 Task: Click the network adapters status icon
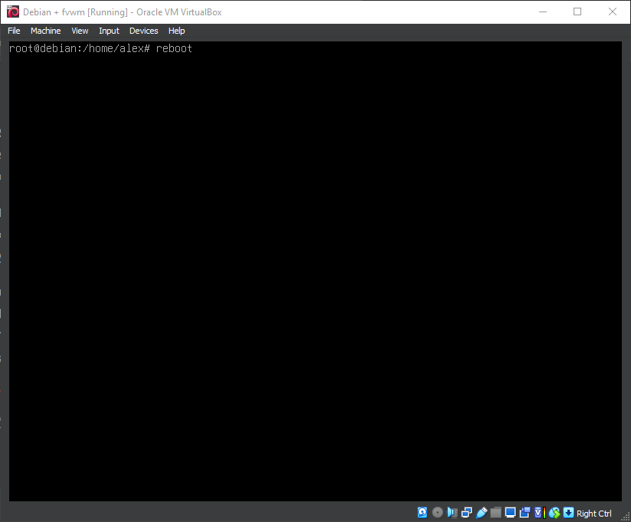[x=466, y=512]
